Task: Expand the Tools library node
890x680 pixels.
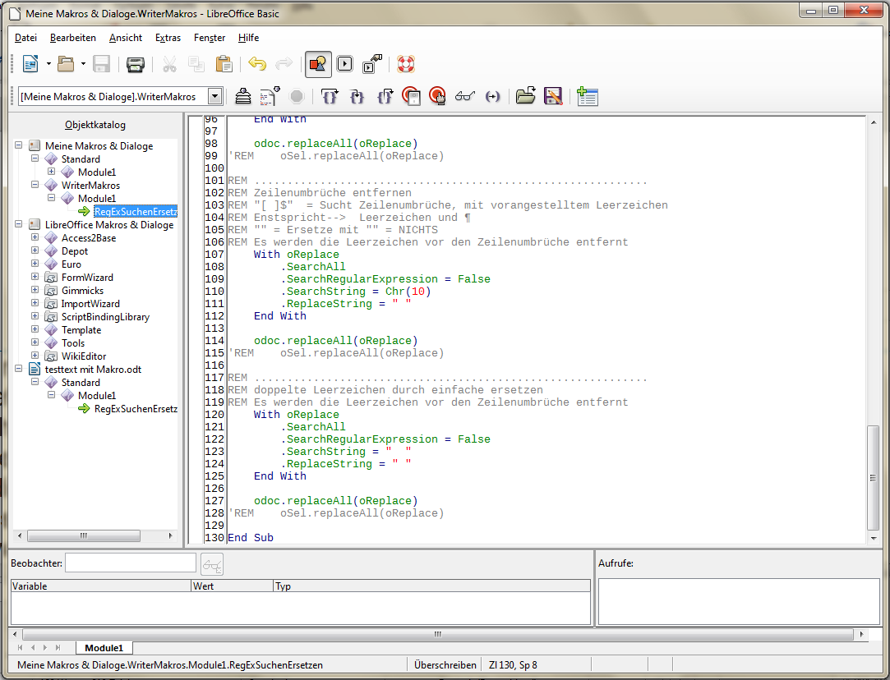Action: (35, 342)
